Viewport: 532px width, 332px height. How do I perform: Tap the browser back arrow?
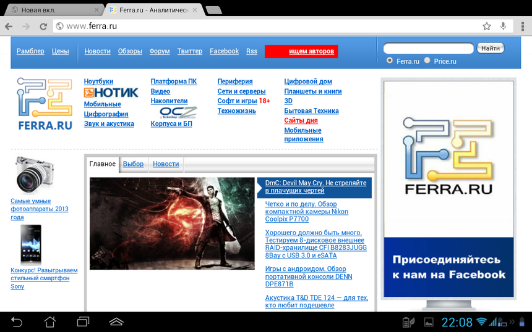pos(9,27)
